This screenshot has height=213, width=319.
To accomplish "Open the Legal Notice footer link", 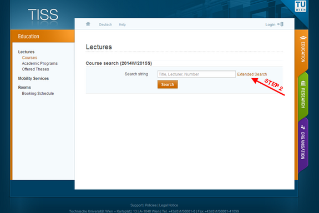I will point(169,205).
